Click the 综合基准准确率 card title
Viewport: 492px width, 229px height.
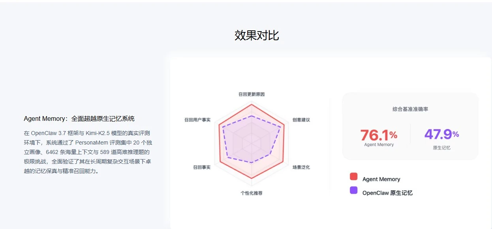(410, 109)
